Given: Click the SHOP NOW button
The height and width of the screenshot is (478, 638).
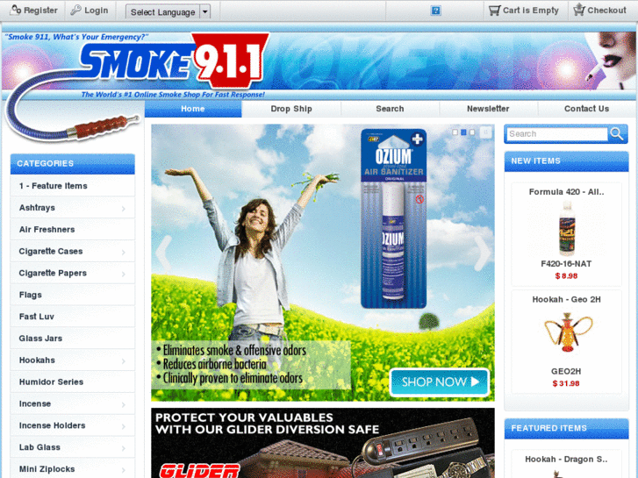Looking at the screenshot, I should pos(439,382).
